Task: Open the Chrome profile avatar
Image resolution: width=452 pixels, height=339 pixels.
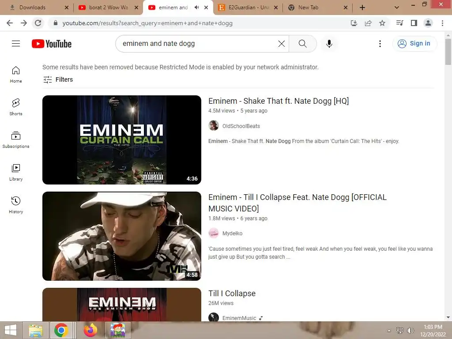Action: (x=428, y=23)
